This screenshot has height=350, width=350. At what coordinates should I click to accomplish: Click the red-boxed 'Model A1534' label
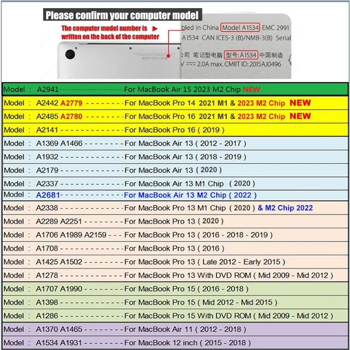(240, 27)
